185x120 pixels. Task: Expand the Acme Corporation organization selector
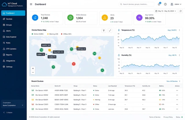click(13, 104)
